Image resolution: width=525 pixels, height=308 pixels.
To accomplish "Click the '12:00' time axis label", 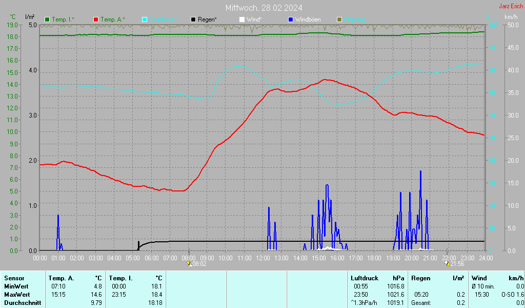I will pyautogui.click(x=263, y=258).
